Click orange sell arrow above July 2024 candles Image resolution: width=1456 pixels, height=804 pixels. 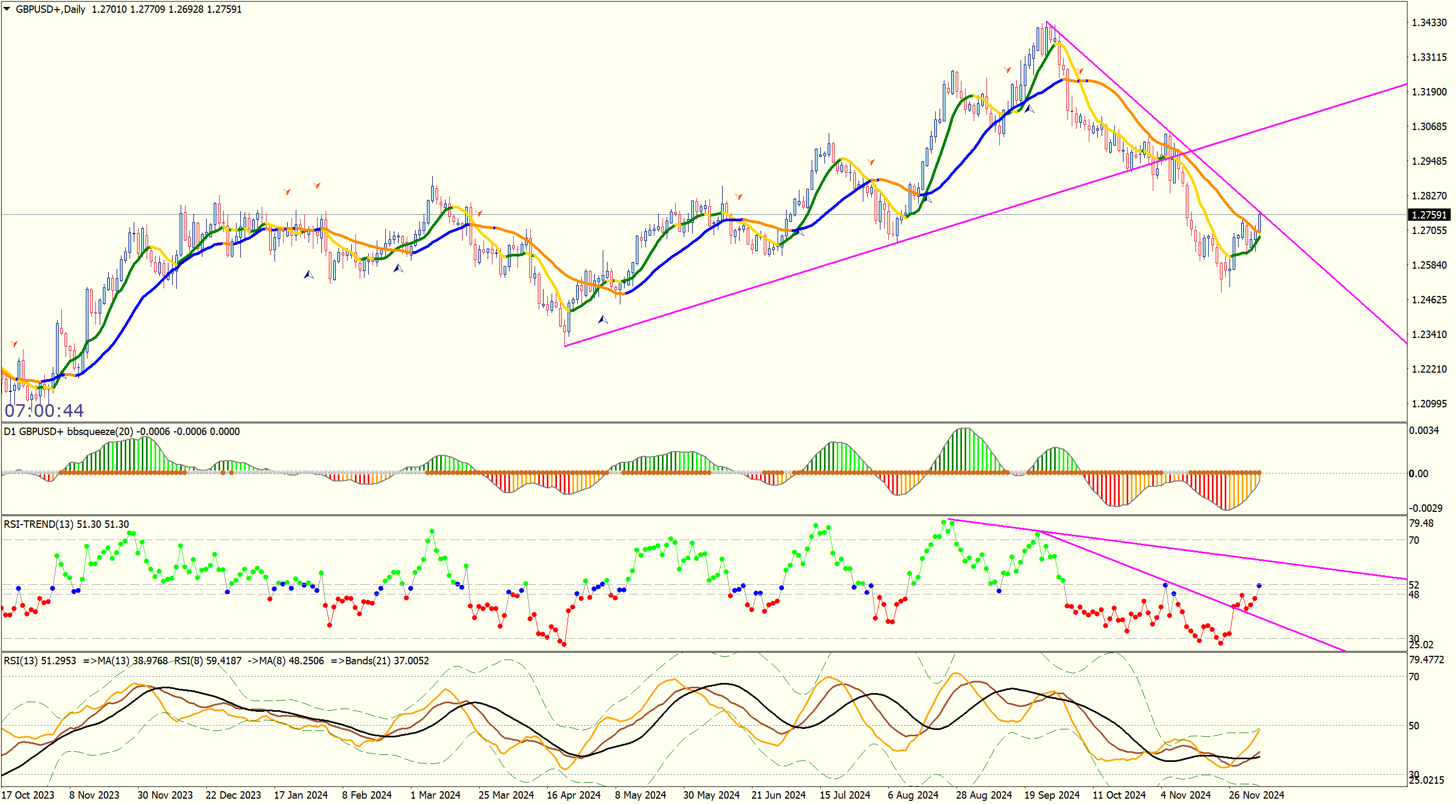pos(871,162)
